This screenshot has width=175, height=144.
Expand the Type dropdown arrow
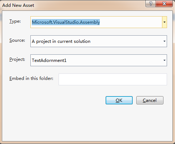pos(165,22)
